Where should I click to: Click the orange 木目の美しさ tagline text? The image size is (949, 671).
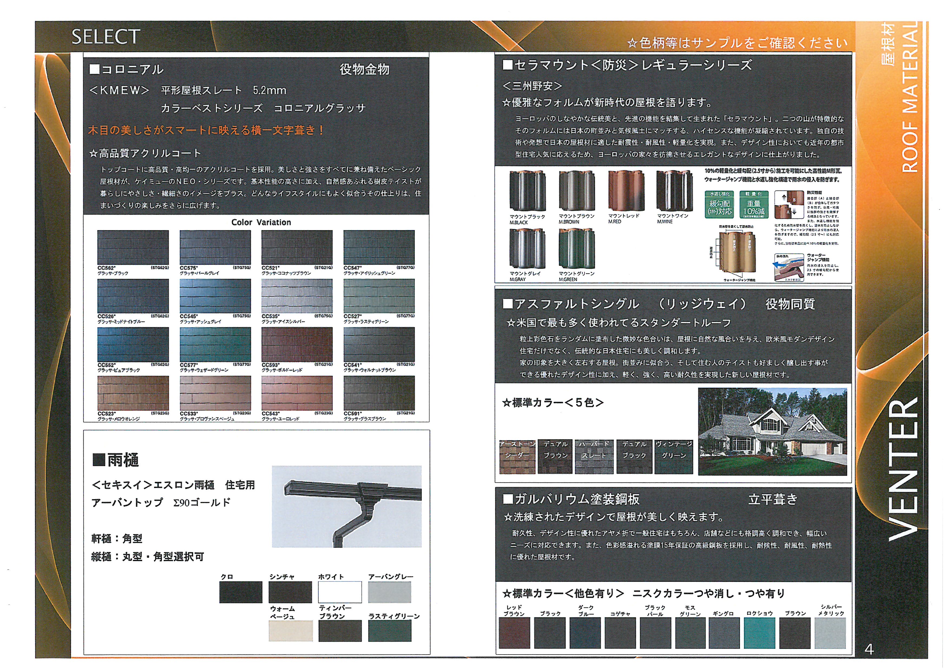[207, 131]
